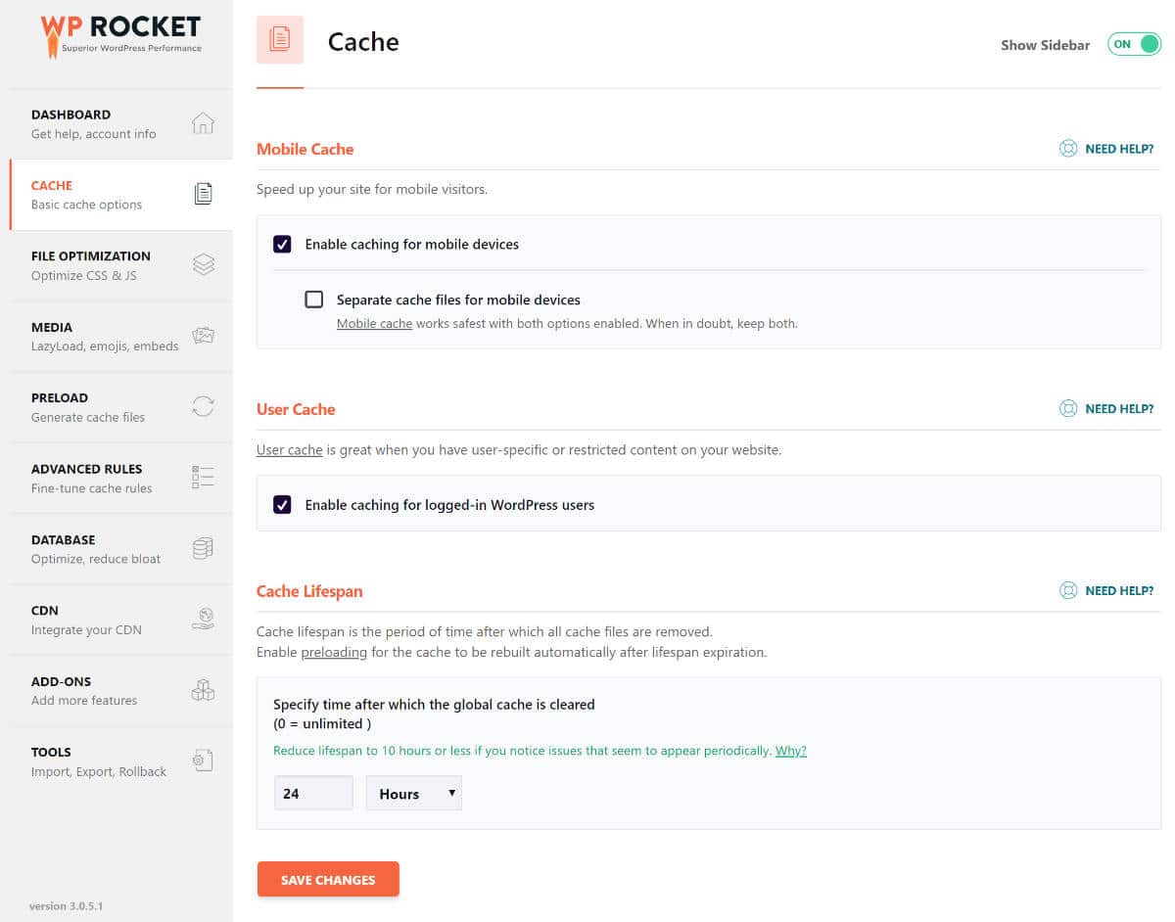Disable caching for mobile devices
Screen dimensions: 1175x922
282,244
